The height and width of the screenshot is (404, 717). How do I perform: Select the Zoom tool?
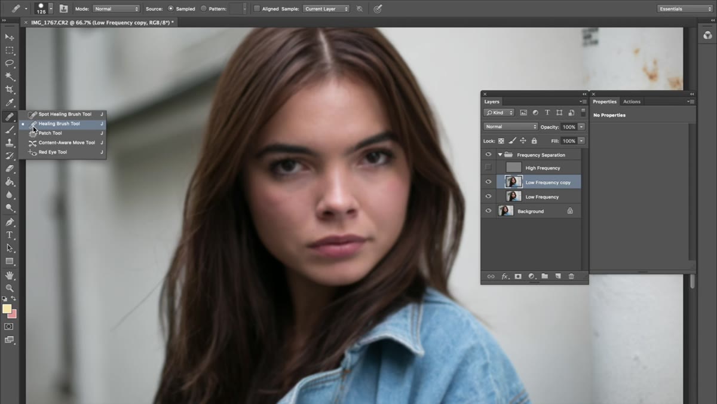click(10, 288)
